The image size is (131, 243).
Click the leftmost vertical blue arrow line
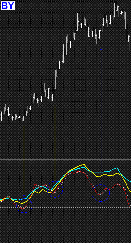(x=24, y=161)
